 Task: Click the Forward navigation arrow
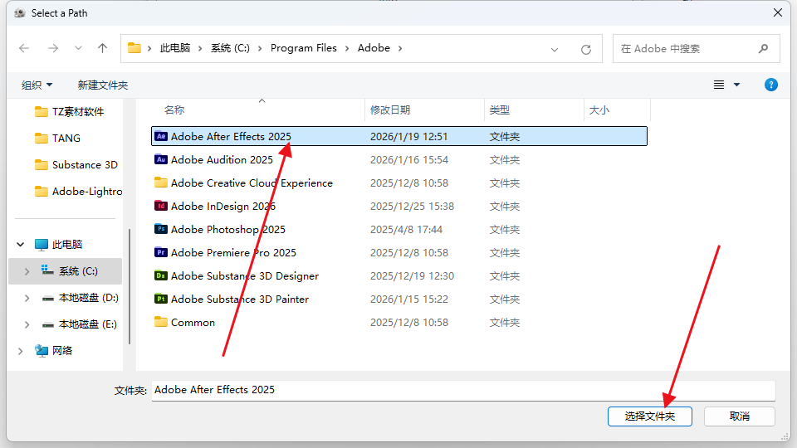point(53,48)
